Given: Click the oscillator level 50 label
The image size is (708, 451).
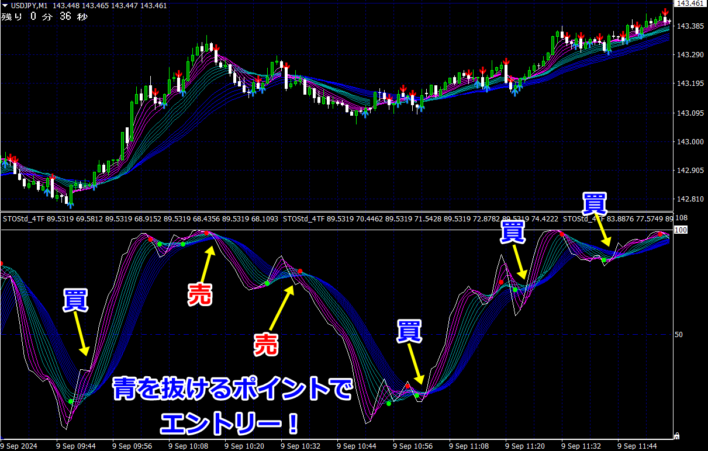Looking at the screenshot, I should [679, 335].
